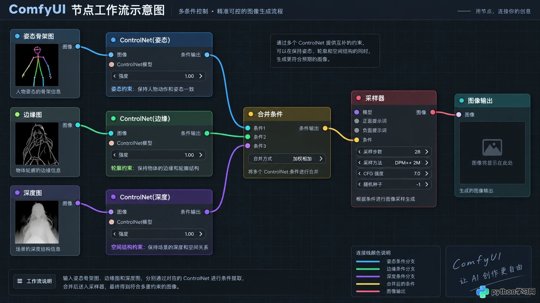The image size is (540, 303).
Task: Open the pose skeleton thumbnail in 姿态骨架图
Action: pyautogui.click(x=37, y=65)
